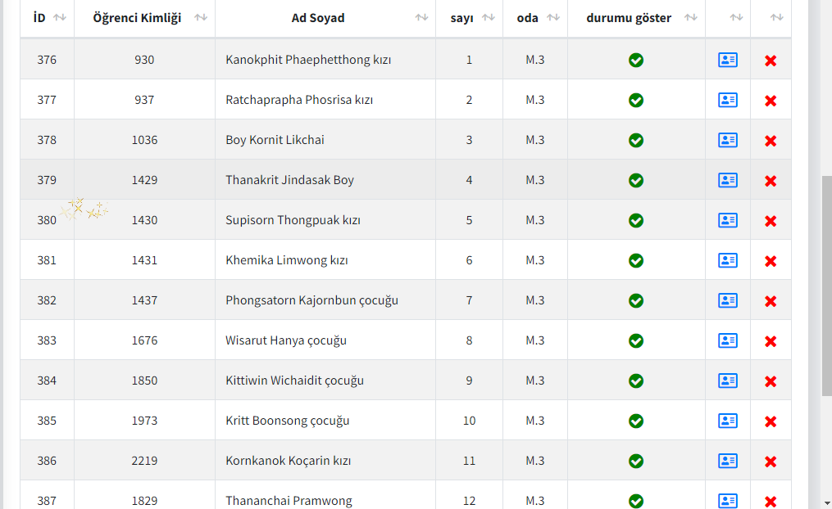Open ID card icon for Kritt Boonsong
Image resolution: width=832 pixels, height=509 pixels.
click(727, 421)
